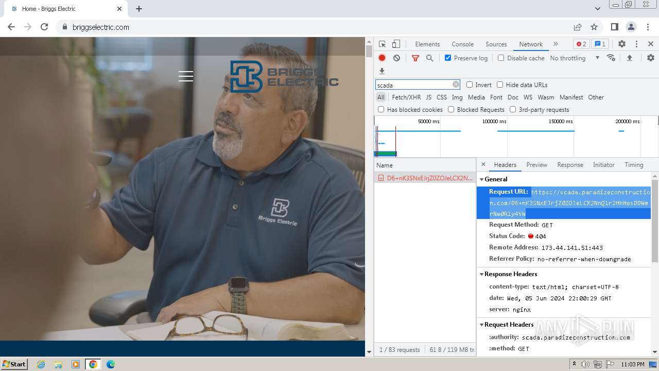
Task: Toggle the device toolbar icon
Action: tap(396, 44)
